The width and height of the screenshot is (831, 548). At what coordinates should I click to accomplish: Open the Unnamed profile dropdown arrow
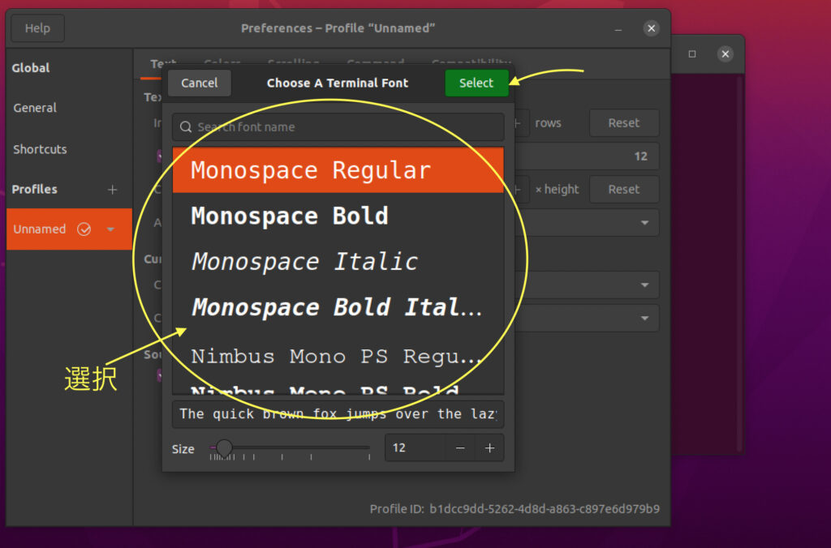pyautogui.click(x=111, y=229)
